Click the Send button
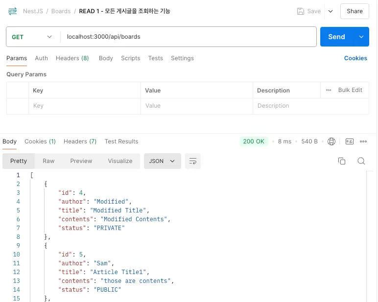 (336, 37)
